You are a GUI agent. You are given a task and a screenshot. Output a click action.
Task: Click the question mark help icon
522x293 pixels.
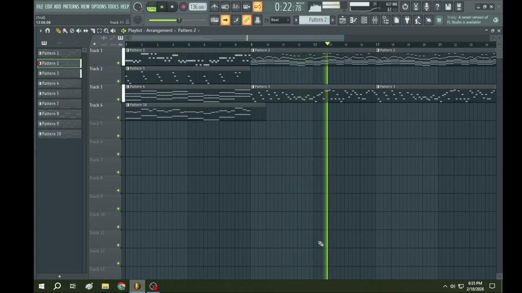pyautogui.click(x=437, y=7)
